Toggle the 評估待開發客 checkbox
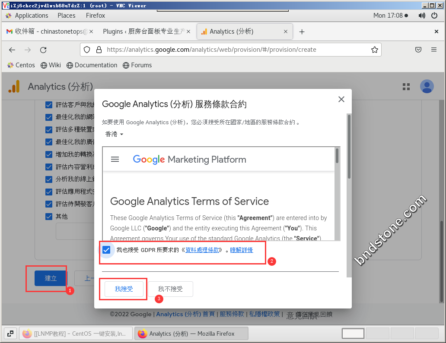The width and height of the screenshot is (446, 343). click(49, 204)
